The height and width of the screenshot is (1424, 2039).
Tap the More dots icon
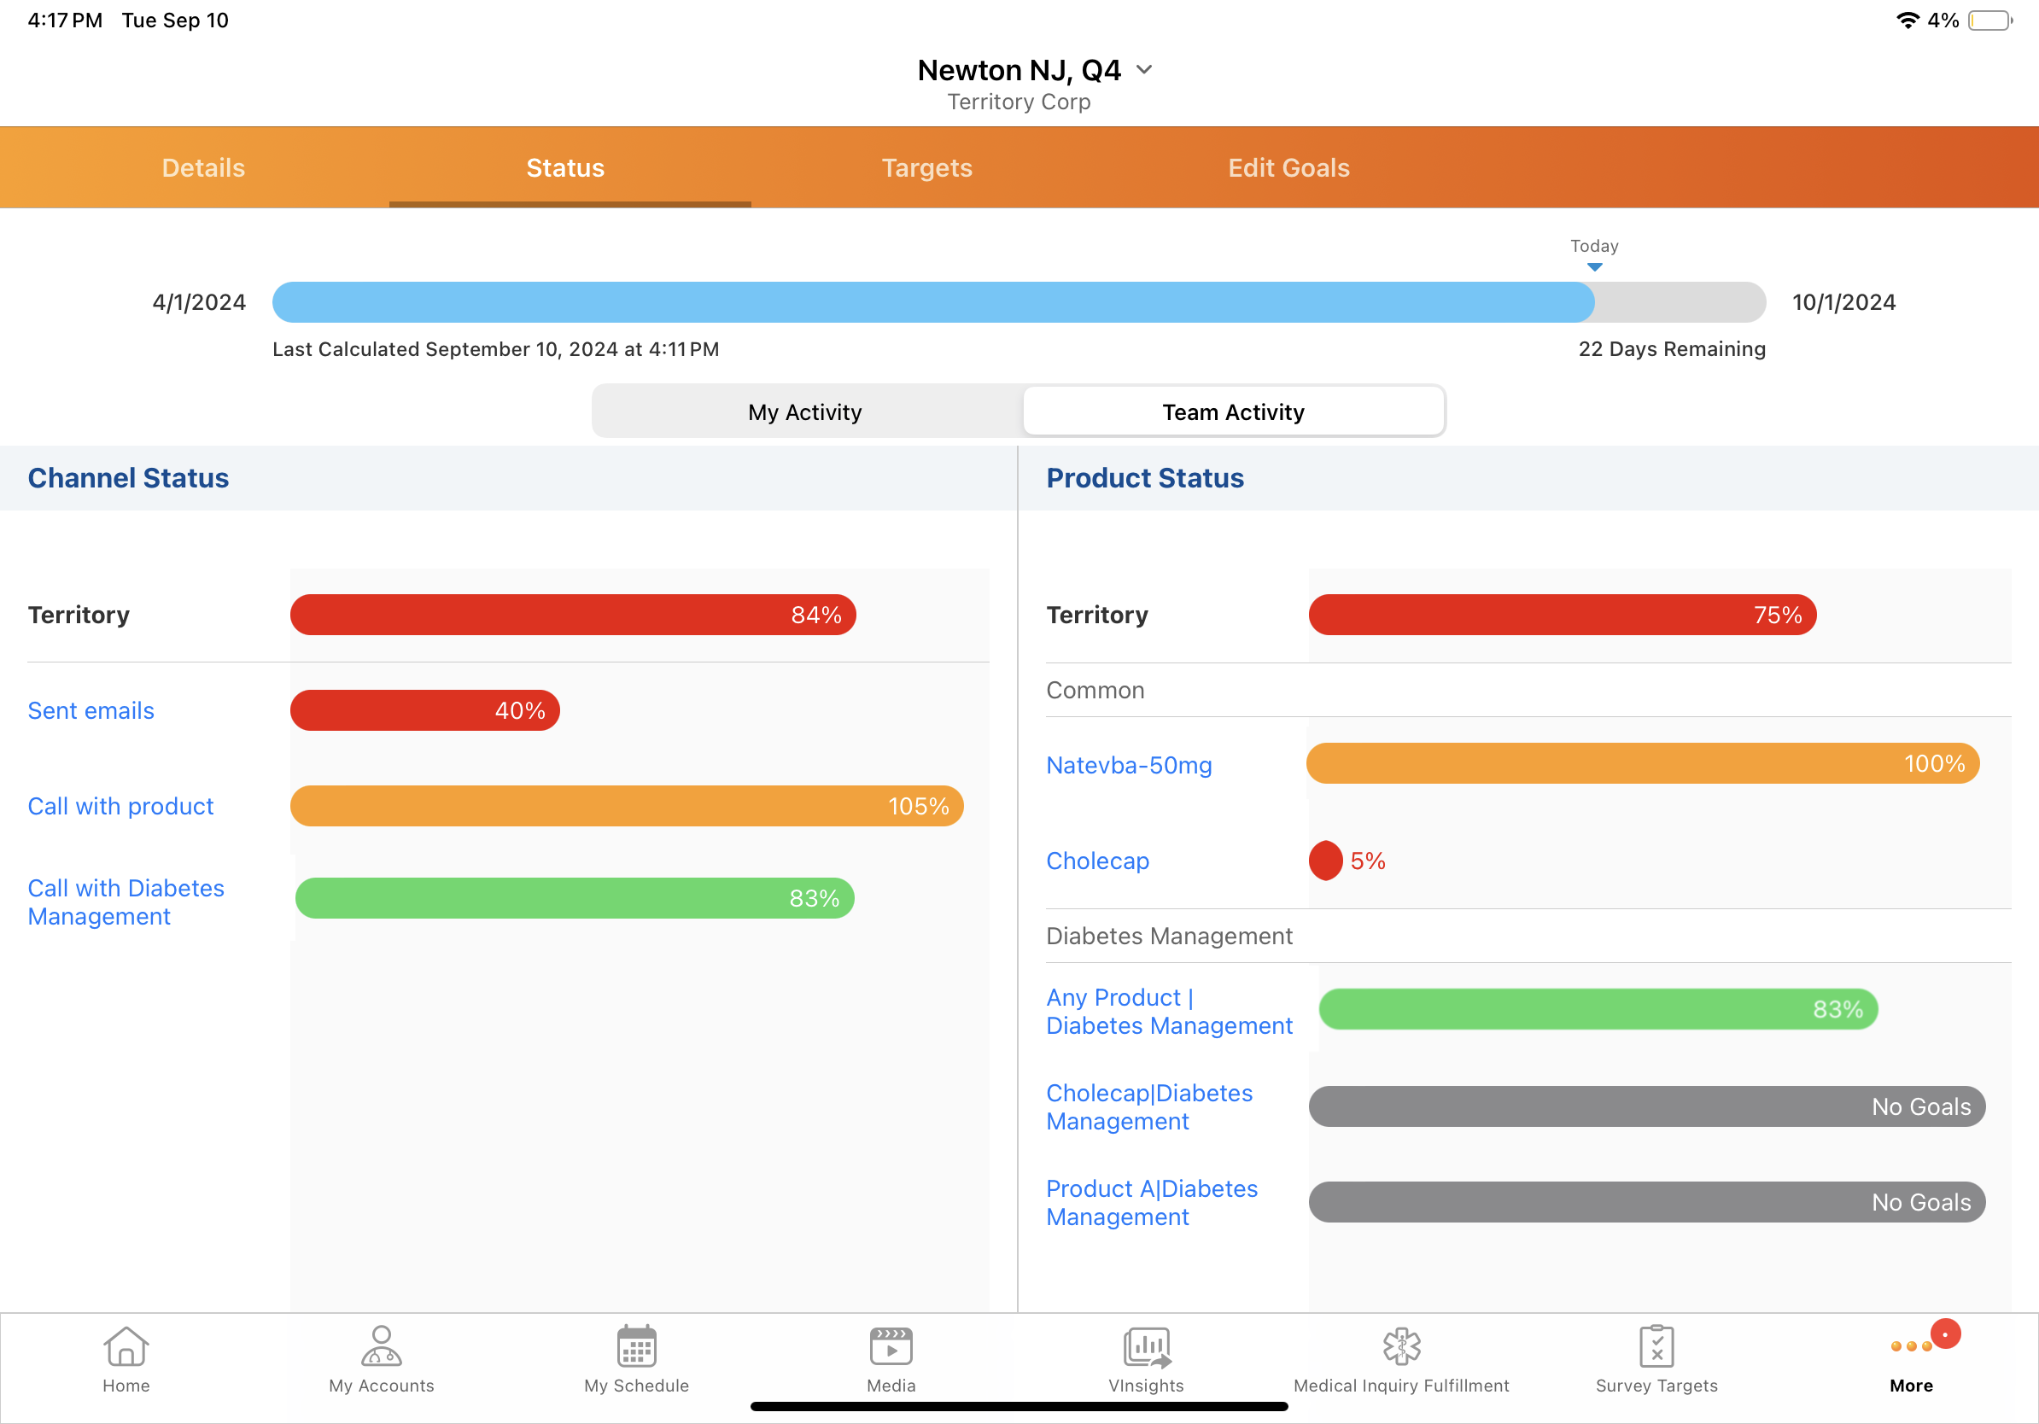[x=1911, y=1347]
